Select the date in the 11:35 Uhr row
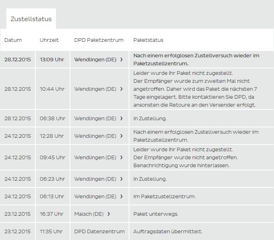Screen dimensions: 274x240 point(17,232)
